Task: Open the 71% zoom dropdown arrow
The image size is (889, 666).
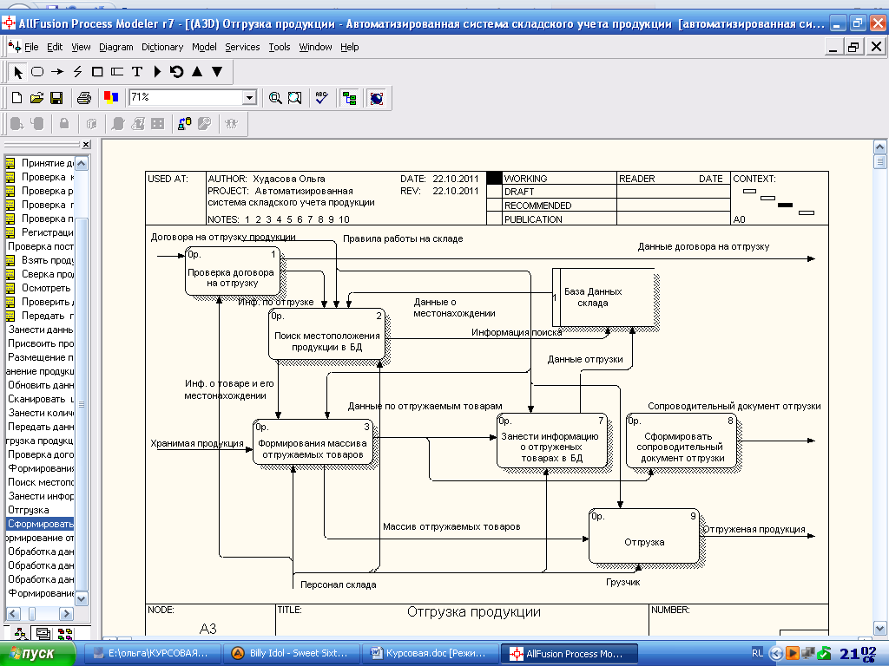Action: [x=249, y=98]
